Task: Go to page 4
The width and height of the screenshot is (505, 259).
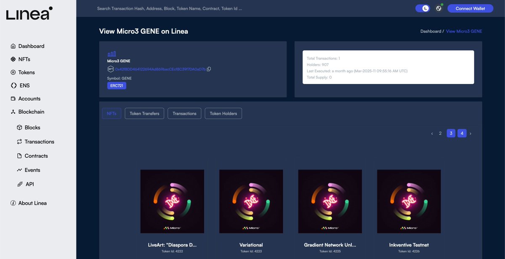Action: tap(462, 133)
